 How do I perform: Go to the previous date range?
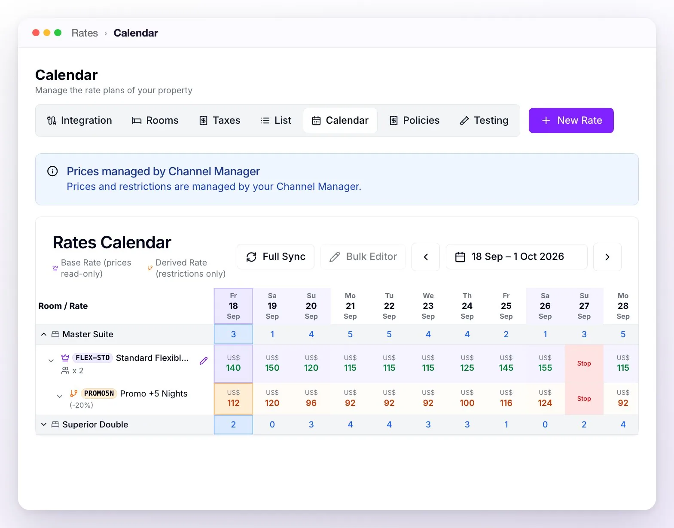click(x=426, y=257)
